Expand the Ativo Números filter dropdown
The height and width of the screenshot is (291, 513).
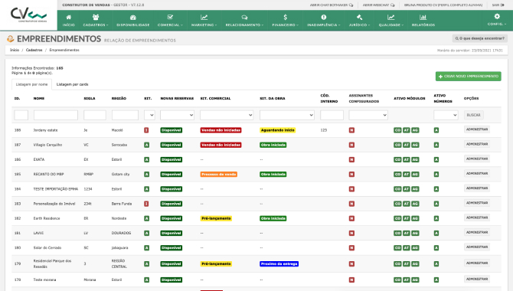click(446, 115)
